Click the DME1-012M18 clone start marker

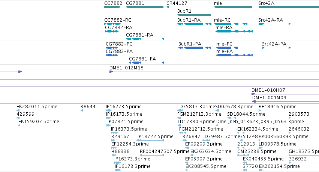point(111,72)
